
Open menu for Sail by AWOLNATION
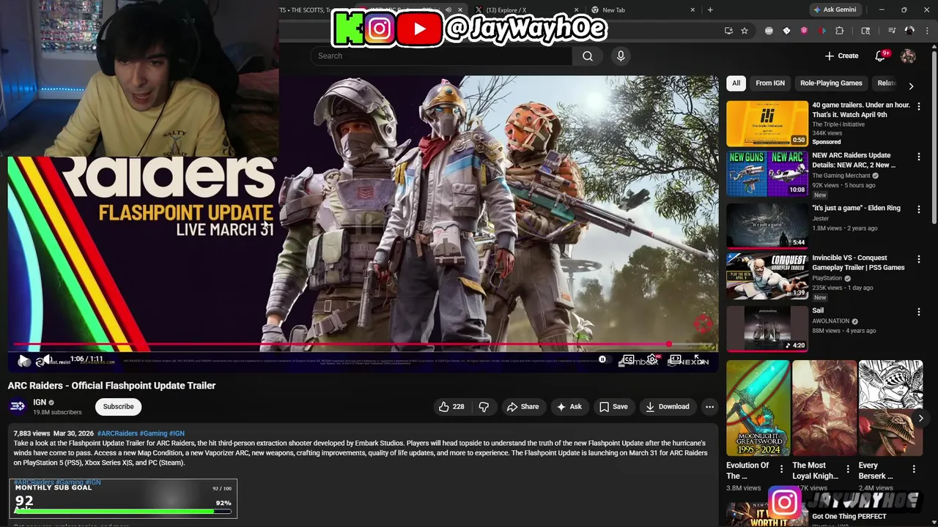click(x=919, y=312)
